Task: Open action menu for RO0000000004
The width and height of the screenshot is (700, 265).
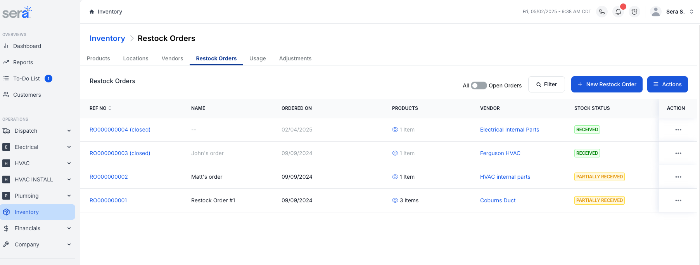Action: (678, 130)
